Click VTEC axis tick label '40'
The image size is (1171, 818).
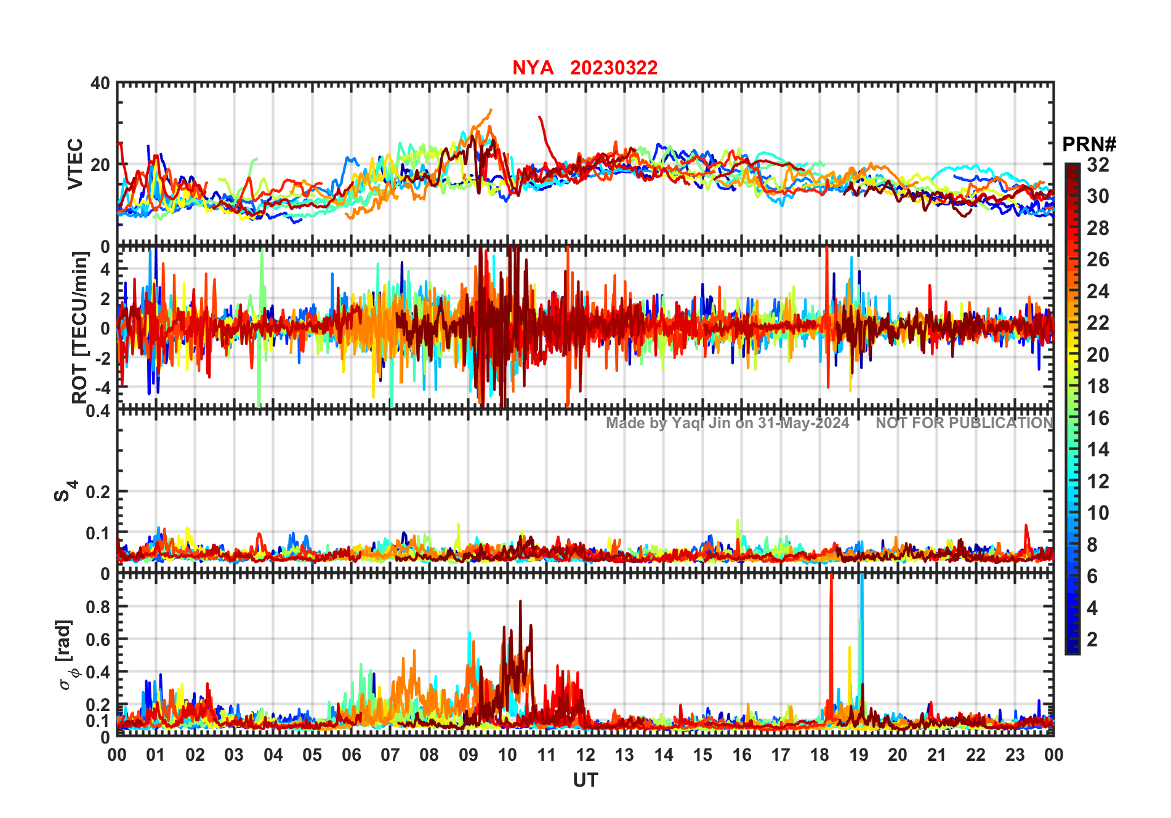(100, 84)
